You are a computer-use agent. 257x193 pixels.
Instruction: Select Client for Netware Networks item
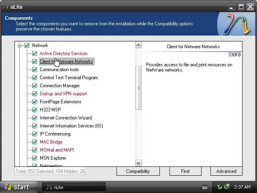tap(66, 62)
